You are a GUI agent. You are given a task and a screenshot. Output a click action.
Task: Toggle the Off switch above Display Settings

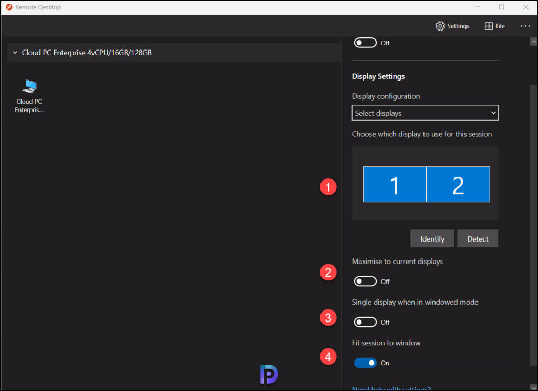(x=365, y=43)
